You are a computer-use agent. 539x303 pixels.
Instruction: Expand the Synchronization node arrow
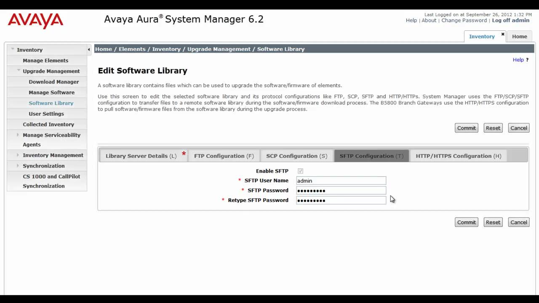(18, 165)
